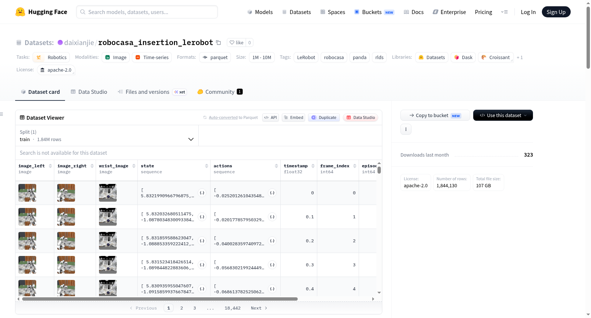Click the table's vertical scrollbar thumb
Viewport: 591px width, 318px height.
pyautogui.click(x=379, y=170)
